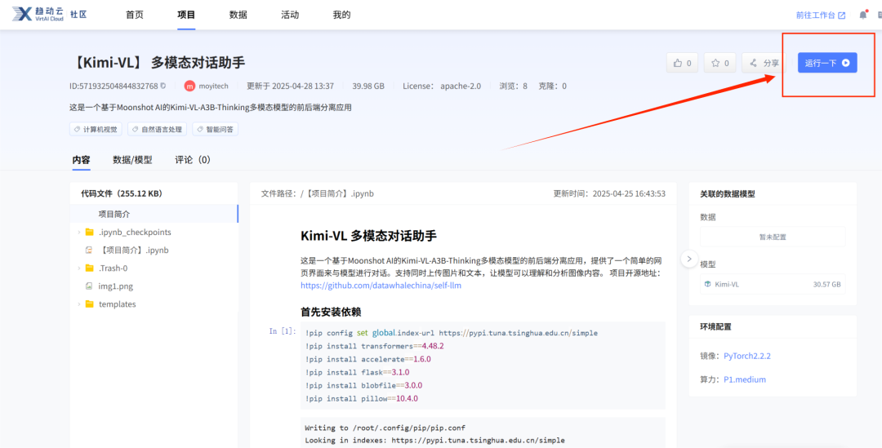This screenshot has height=448, width=882.
Task: Click the VirtAI Cloud logo
Action: pyautogui.click(x=38, y=15)
